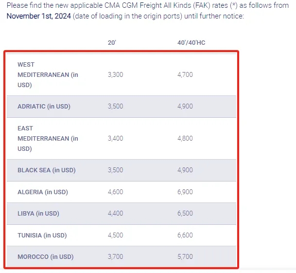Click West Mediterranean 40' rate 4,700
The height and width of the screenshot is (273, 296).
pyautogui.click(x=185, y=74)
